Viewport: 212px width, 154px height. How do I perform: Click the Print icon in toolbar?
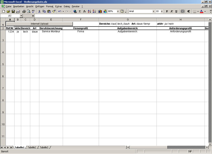(24, 11)
